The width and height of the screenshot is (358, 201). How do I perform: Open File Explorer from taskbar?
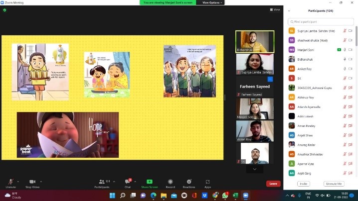click(x=164, y=196)
